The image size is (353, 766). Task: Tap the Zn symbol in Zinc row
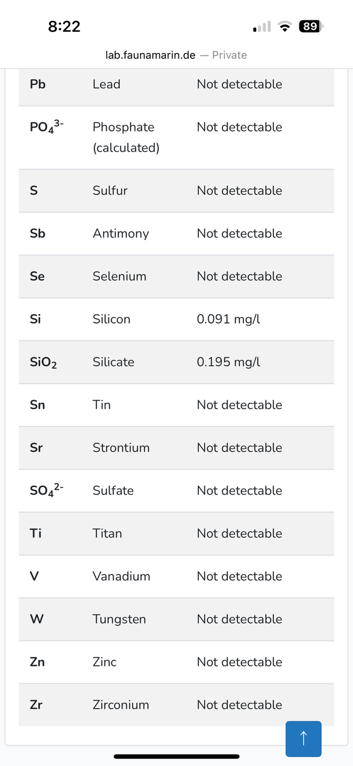tap(37, 662)
